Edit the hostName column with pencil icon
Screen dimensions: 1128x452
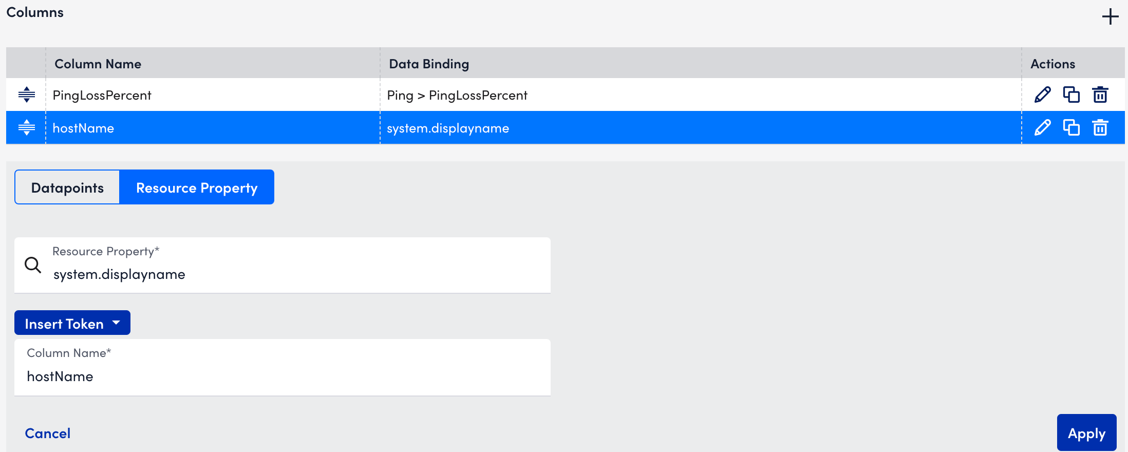pos(1042,128)
